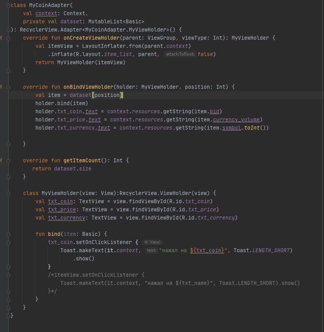Collapse the txt_coin.setOnClickListener lambda fold

tap(8, 242)
